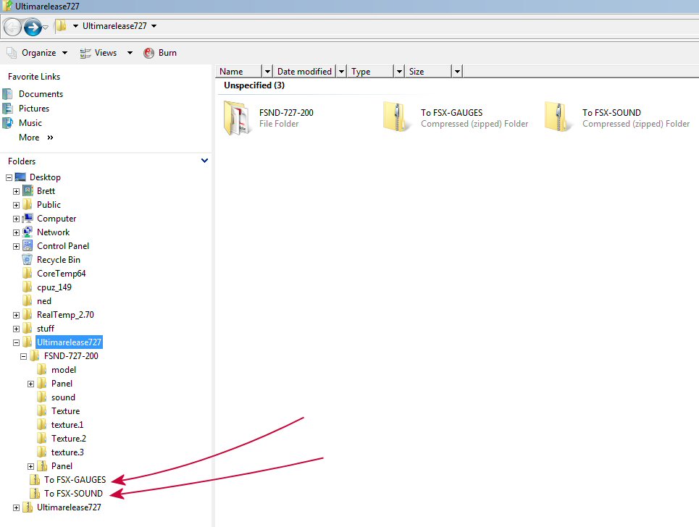The width and height of the screenshot is (699, 527).
Task: Click More in Favorite Links
Action: click(29, 138)
